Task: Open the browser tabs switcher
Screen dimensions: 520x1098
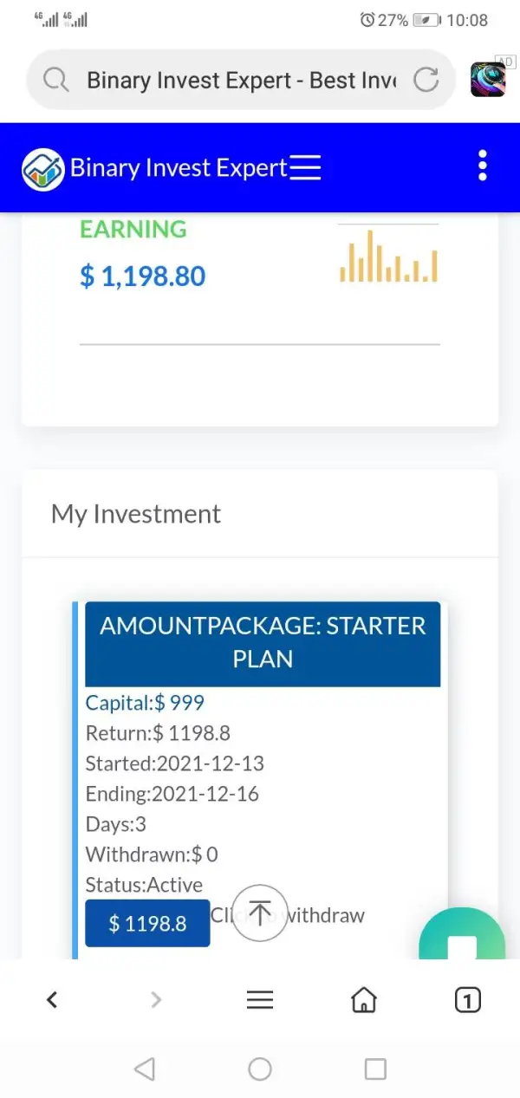Action: point(467,1000)
